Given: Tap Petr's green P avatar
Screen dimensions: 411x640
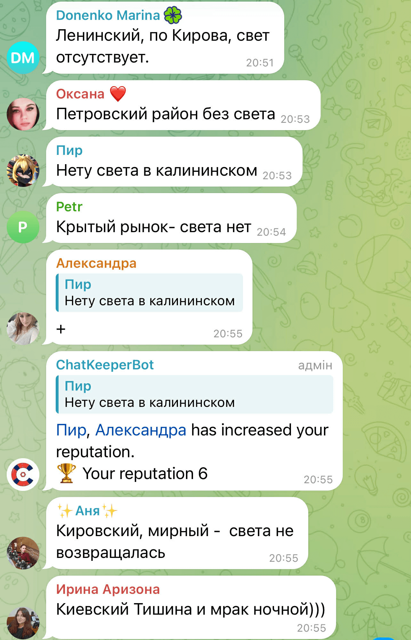Looking at the screenshot, I should [x=23, y=227].
